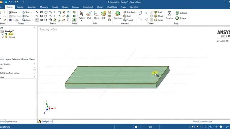Open the Spin dropdown arrow
Image resolution: width=230 pixels, height=129 pixels.
pos(31,12)
